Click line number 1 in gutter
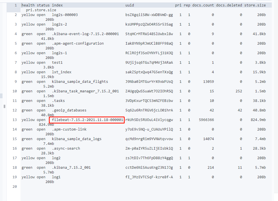Image resolution: width=278 pixels, height=201 pixels. 16,5
